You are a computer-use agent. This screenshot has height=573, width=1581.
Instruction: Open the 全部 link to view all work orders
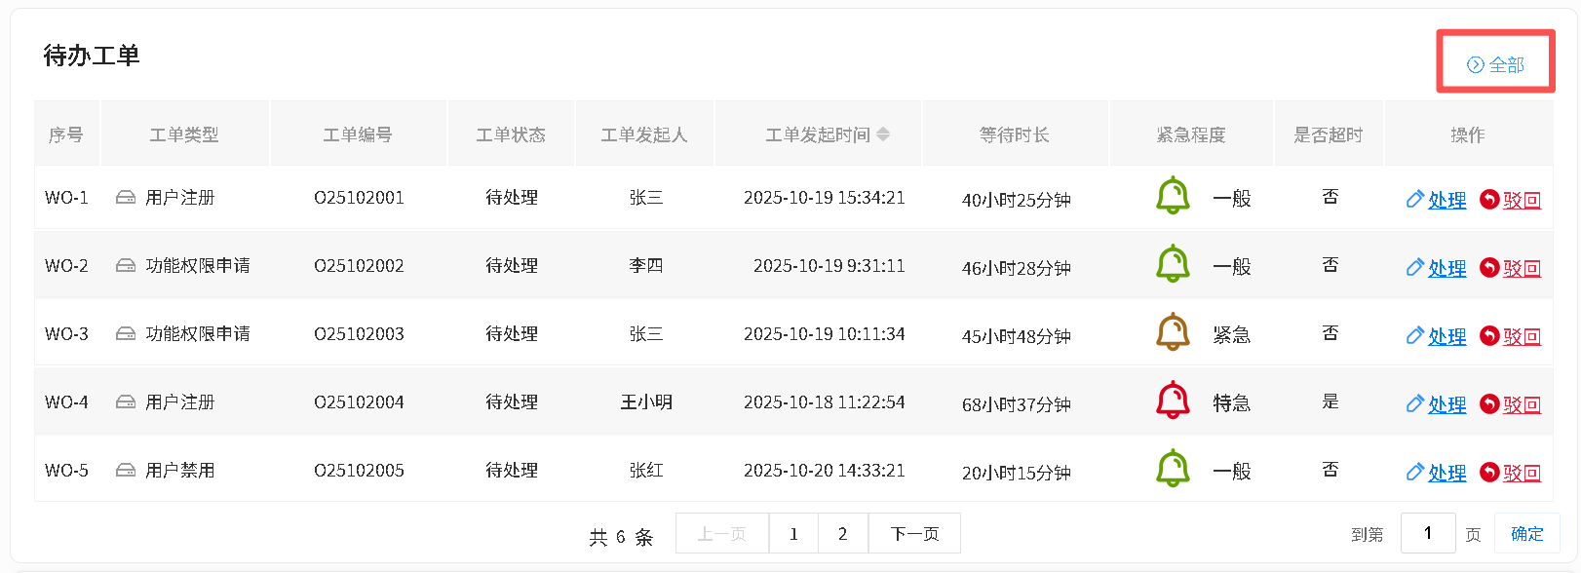tap(1496, 64)
